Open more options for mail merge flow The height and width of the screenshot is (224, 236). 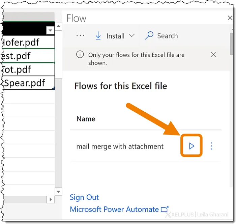point(212,146)
